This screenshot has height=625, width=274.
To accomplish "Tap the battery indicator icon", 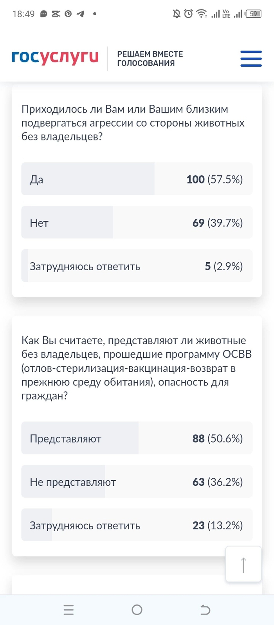I will pyautogui.click(x=254, y=14).
